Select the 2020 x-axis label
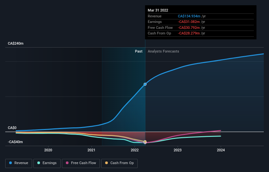269x172 pixels. 48,150
